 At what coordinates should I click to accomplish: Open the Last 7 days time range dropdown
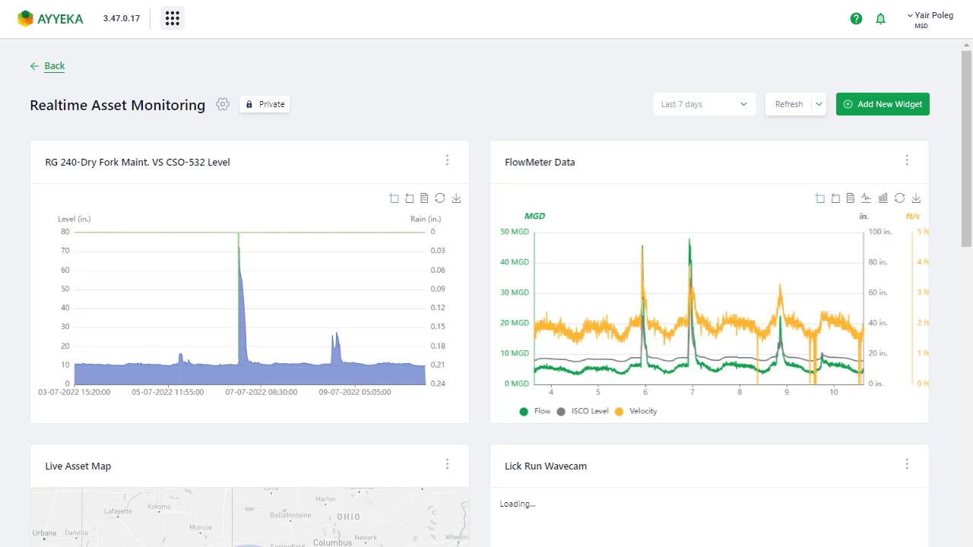point(702,104)
